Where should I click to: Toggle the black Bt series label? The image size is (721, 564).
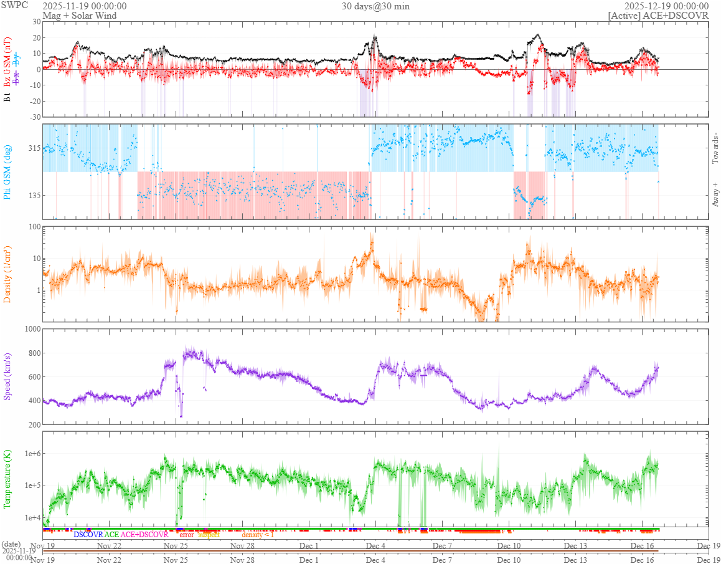point(7,98)
